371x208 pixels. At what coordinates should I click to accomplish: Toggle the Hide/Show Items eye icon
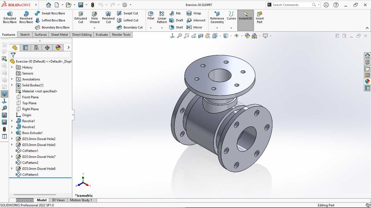point(237,36)
